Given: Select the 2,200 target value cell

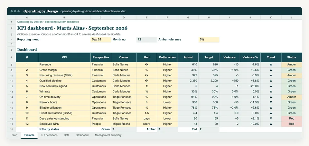Looking at the screenshot, I should coord(209,81).
